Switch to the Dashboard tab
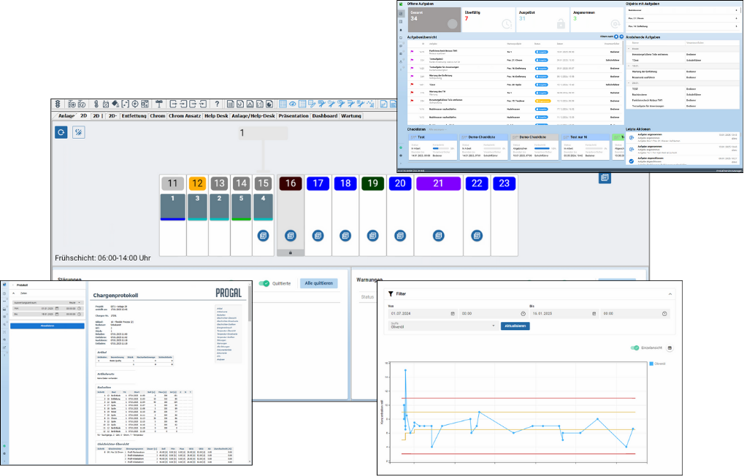 [x=325, y=116]
